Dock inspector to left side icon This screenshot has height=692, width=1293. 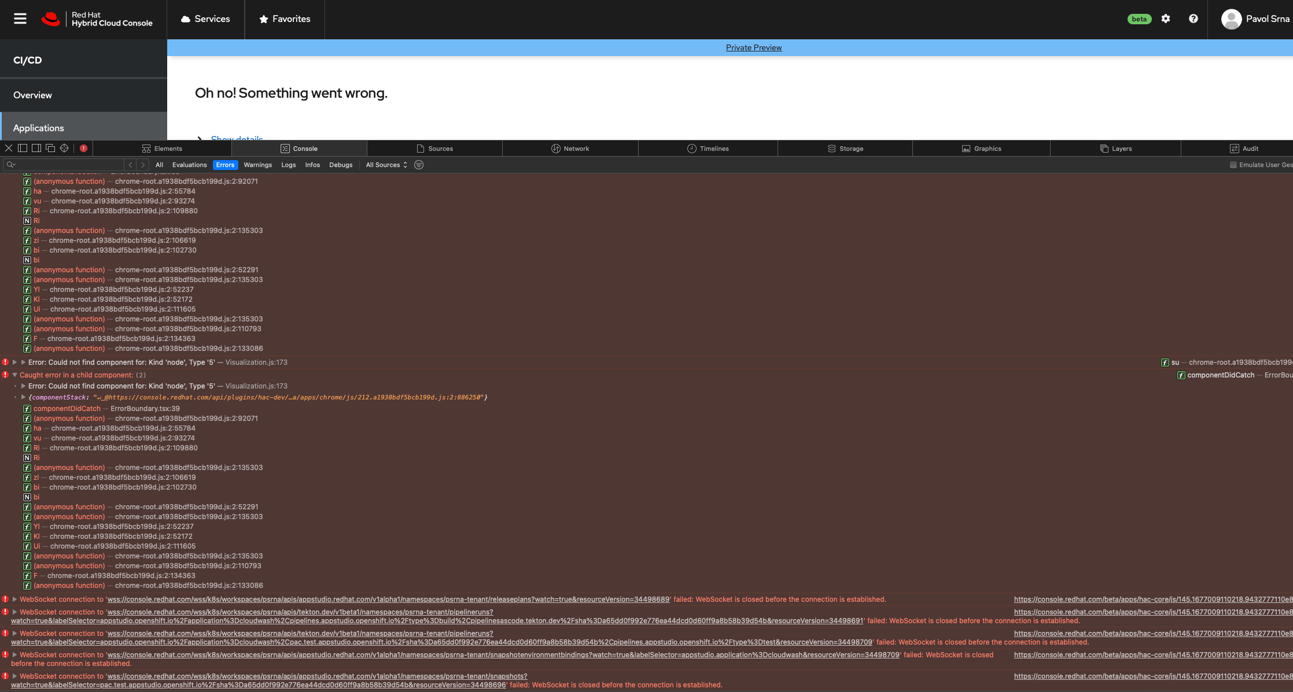coord(23,149)
